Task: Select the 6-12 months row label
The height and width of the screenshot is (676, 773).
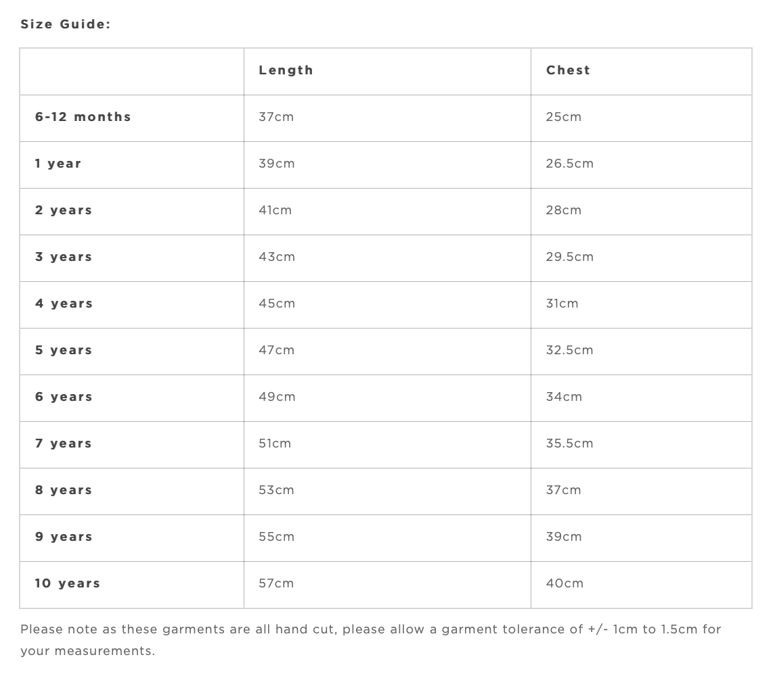Action: point(83,117)
